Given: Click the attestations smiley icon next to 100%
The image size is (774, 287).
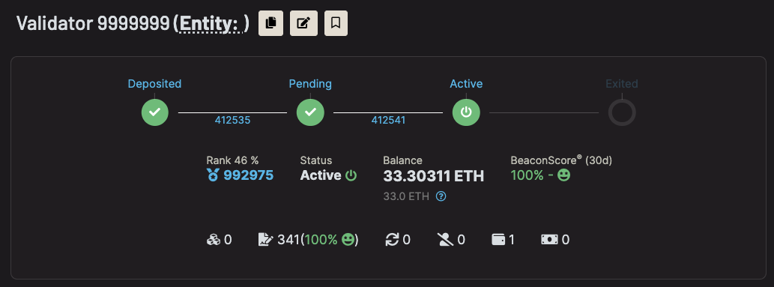Looking at the screenshot, I should [348, 240].
